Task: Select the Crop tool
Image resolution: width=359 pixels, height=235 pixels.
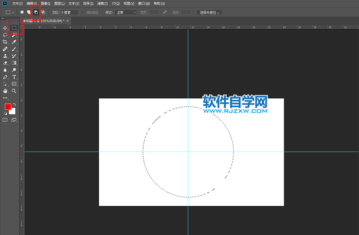Action: (x=5, y=42)
